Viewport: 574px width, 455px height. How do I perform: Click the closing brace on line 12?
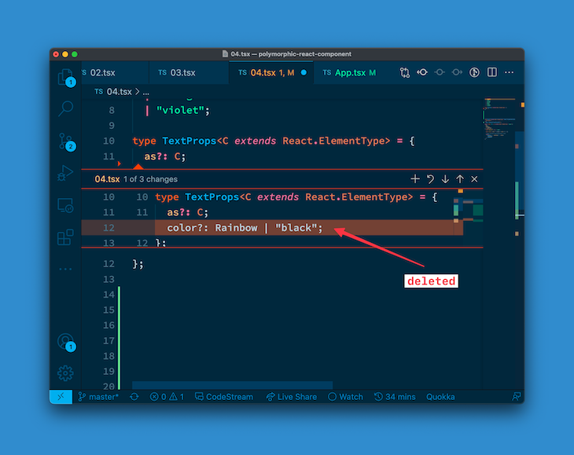(x=138, y=264)
